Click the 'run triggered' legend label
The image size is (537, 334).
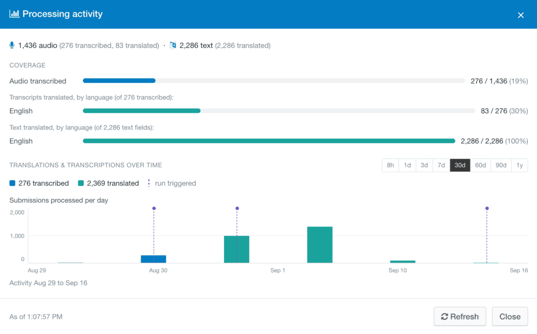pos(175,184)
